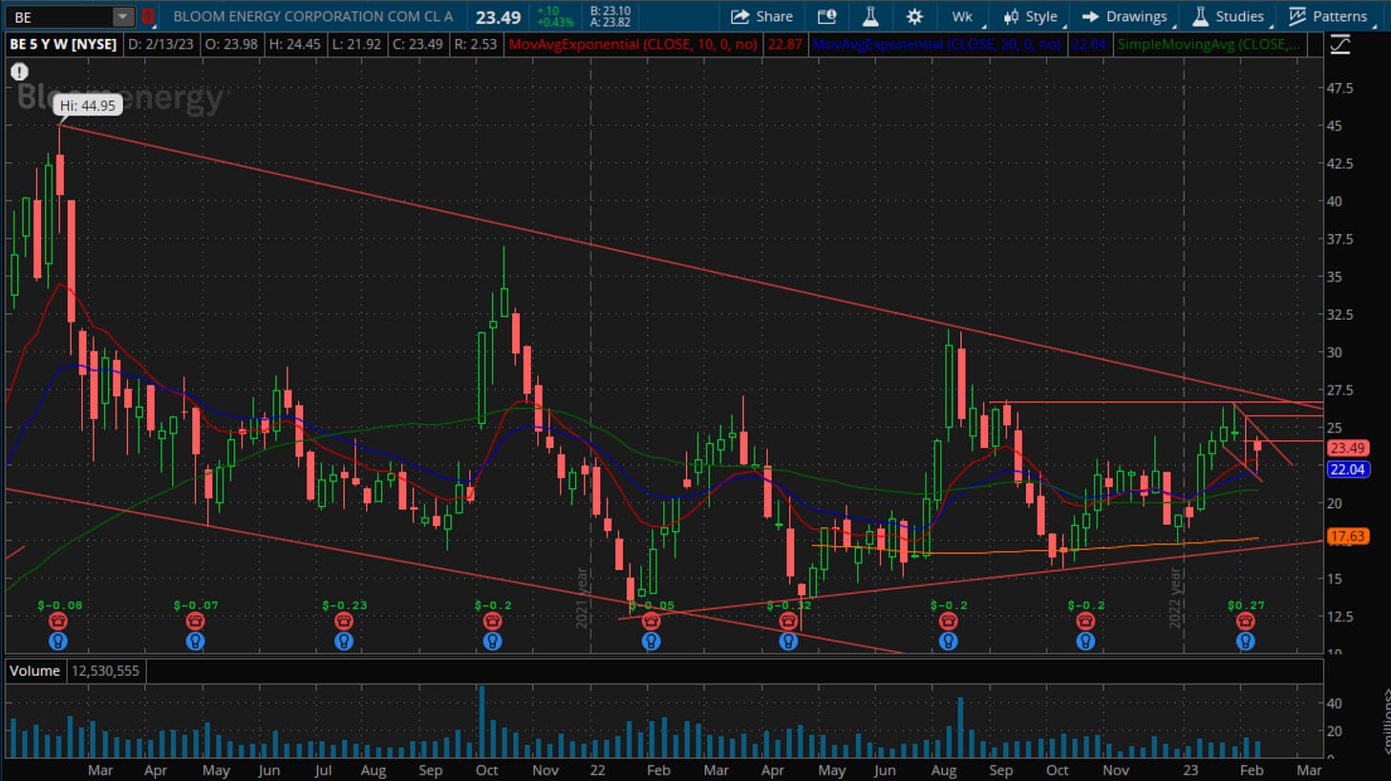Click the red earnings phone icon under $-0.07
Viewport: 1391px width, 781px height.
195,622
